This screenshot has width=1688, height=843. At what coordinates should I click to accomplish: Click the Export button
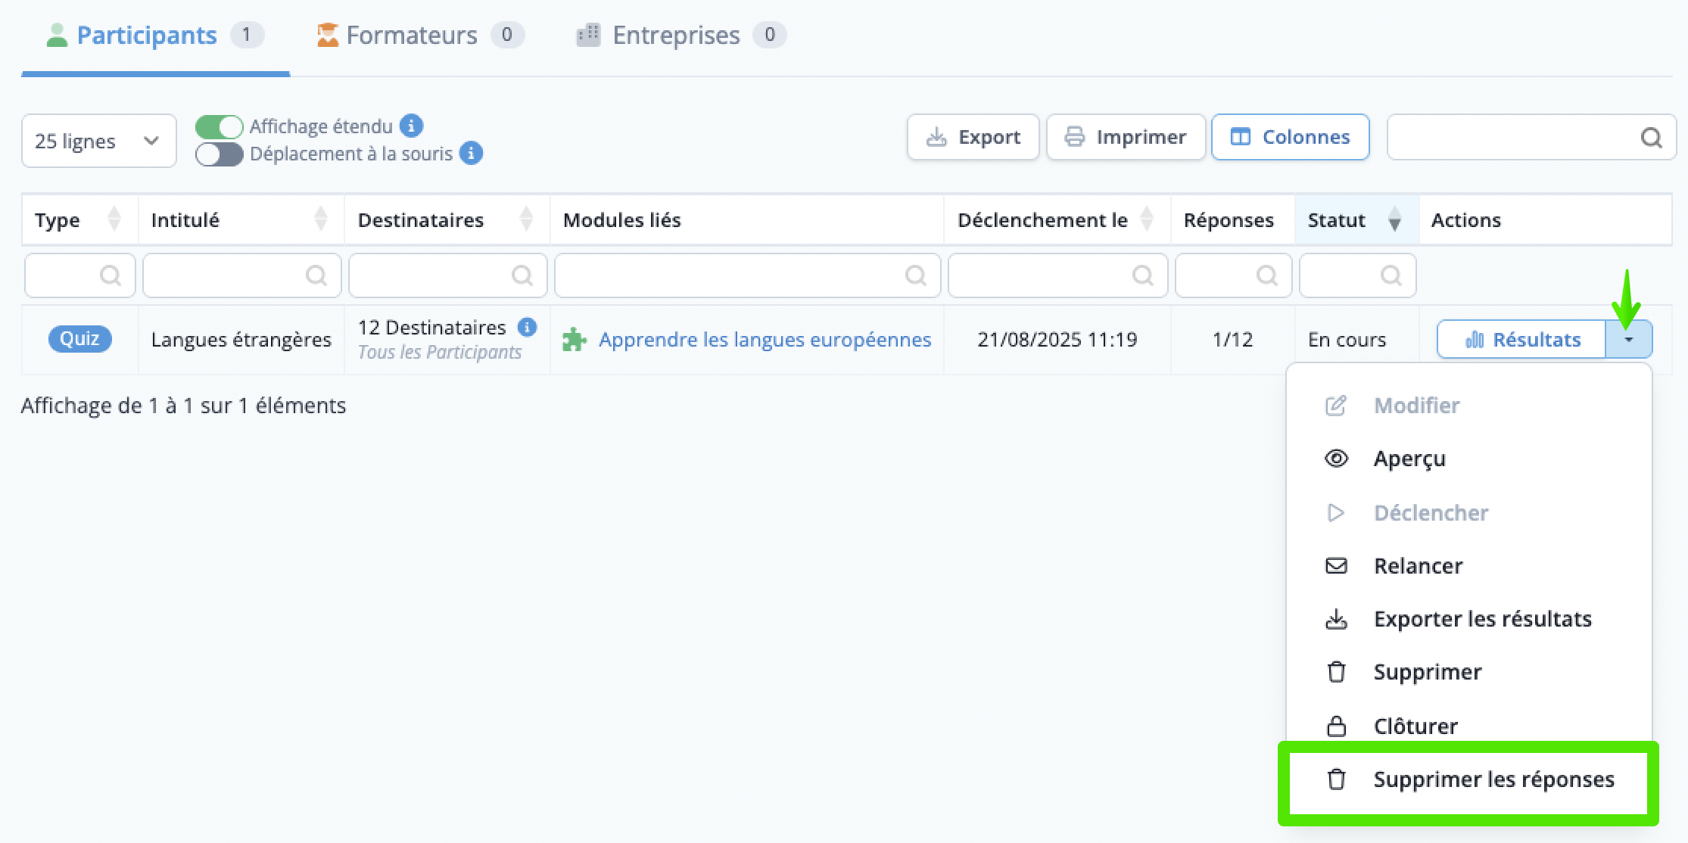[973, 137]
